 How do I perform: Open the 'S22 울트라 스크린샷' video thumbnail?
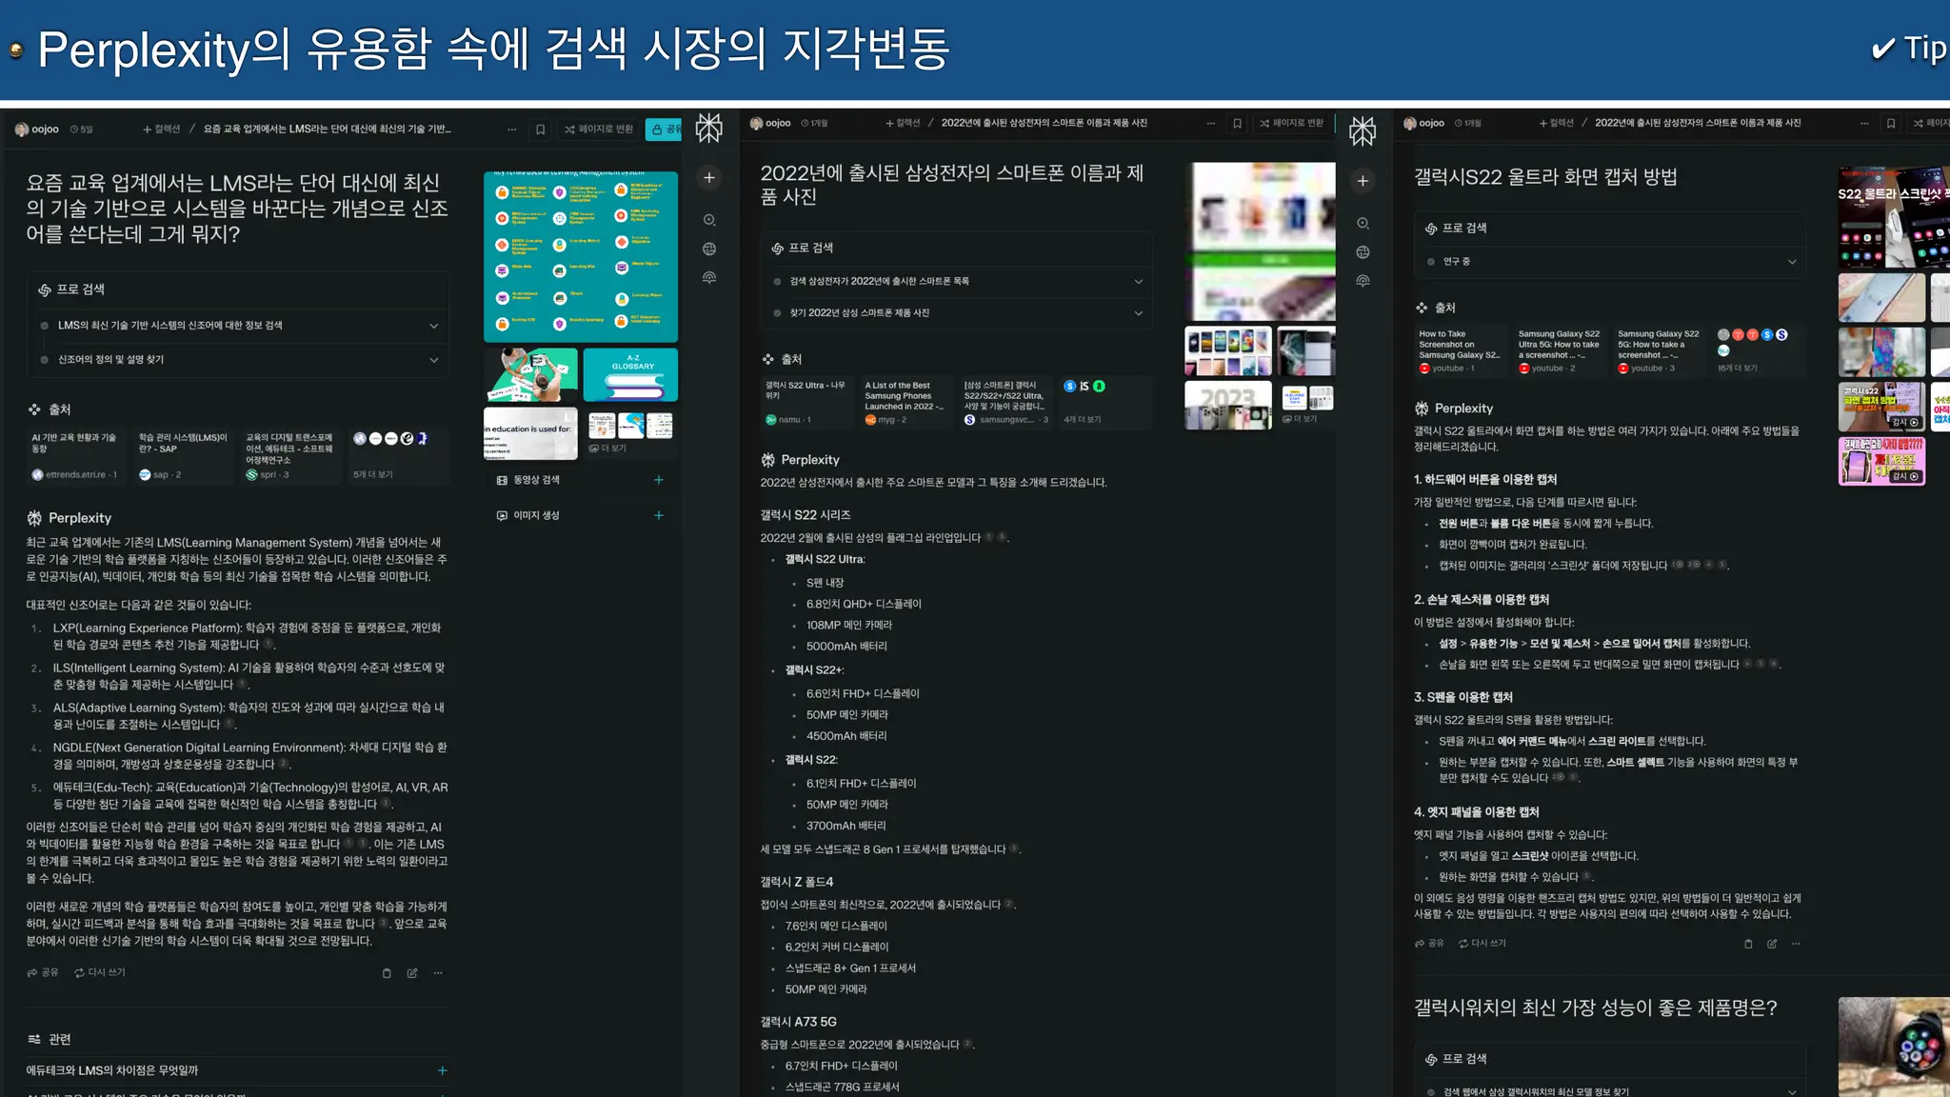1894,218
